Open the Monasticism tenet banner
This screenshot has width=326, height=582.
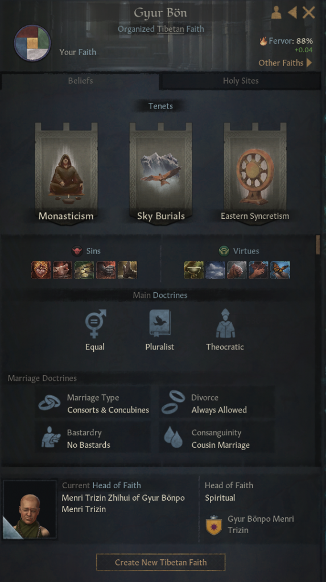[x=66, y=173]
